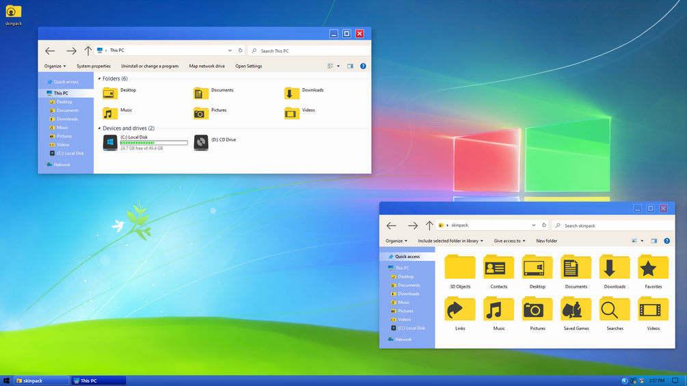Click the up arrow in skinpack window
Image resolution: width=687 pixels, height=386 pixels.
pyautogui.click(x=429, y=225)
